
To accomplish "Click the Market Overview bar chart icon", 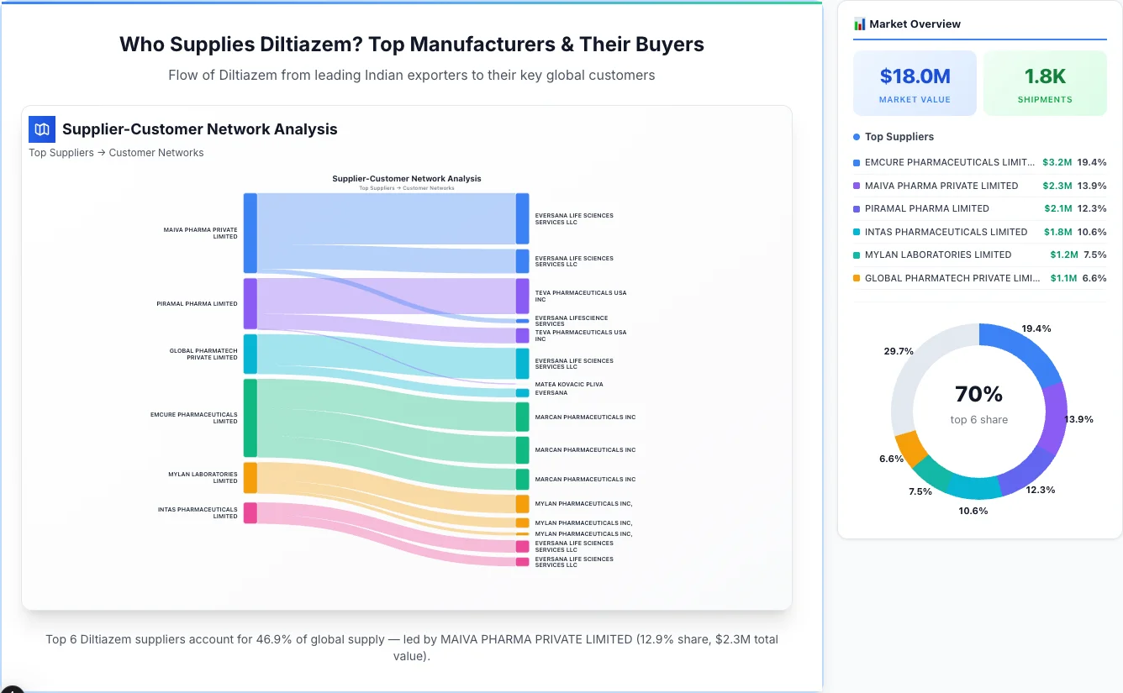I will click(858, 24).
